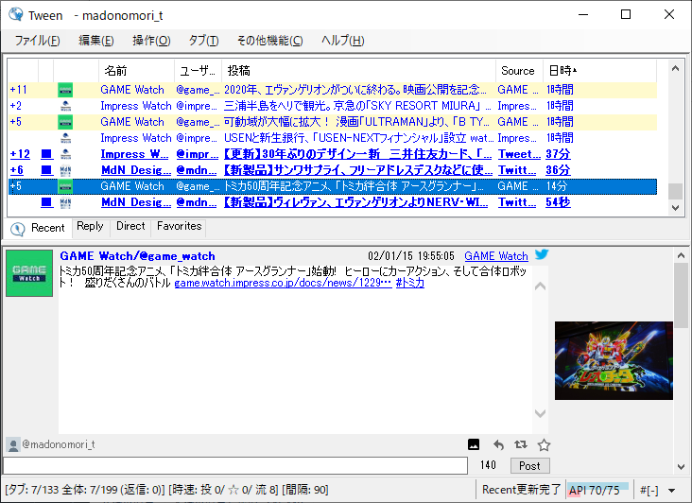
Task: Click the Recent tab speech bubble icon
Action: pos(18,229)
